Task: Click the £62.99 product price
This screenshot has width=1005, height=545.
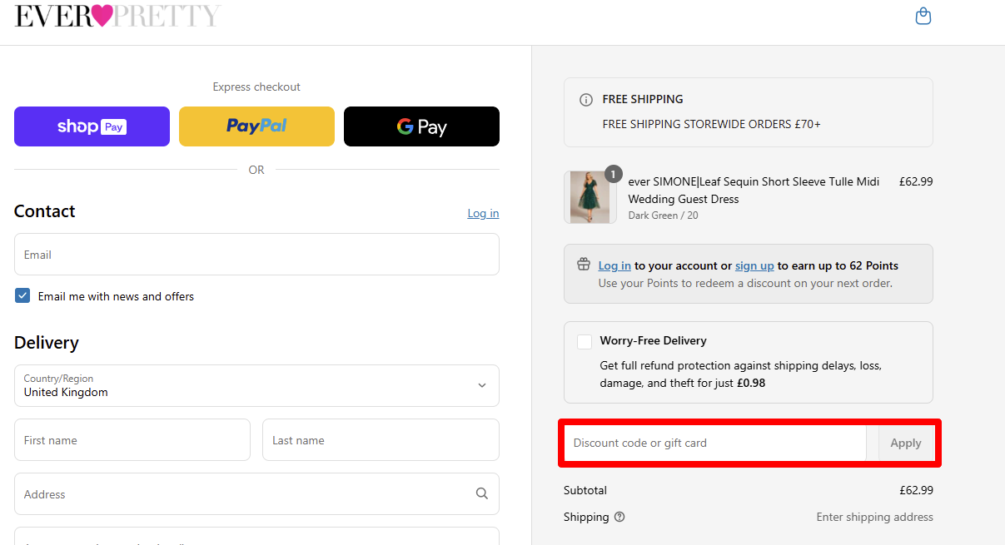Action: coord(916,181)
